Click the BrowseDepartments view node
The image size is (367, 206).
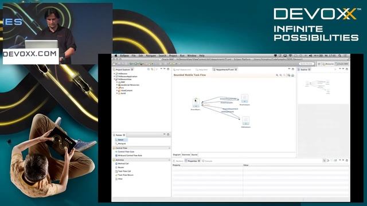(x=196, y=103)
